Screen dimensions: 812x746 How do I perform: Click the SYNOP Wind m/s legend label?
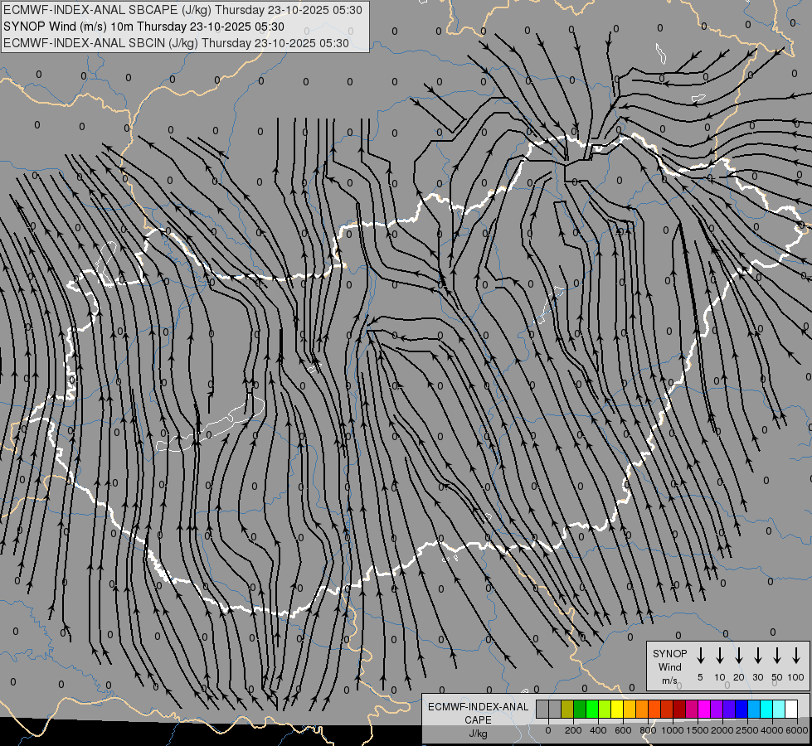click(669, 666)
